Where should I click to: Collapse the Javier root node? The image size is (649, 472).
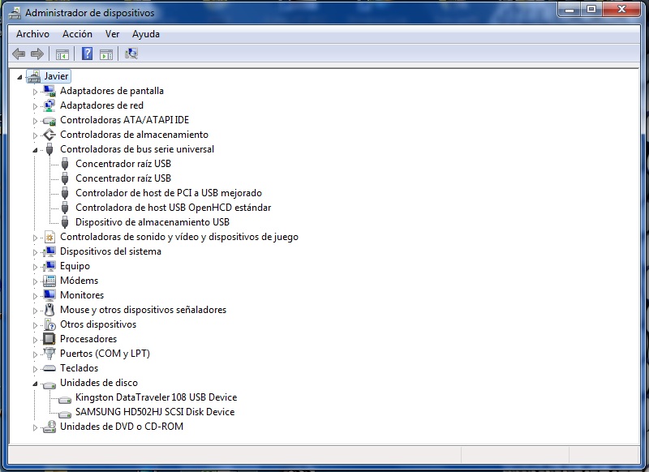19,77
